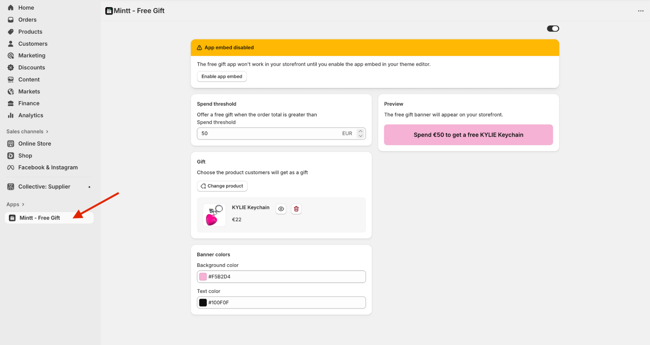Expand the Sales channels section
Viewport: 650px width, 345px height.
46,132
